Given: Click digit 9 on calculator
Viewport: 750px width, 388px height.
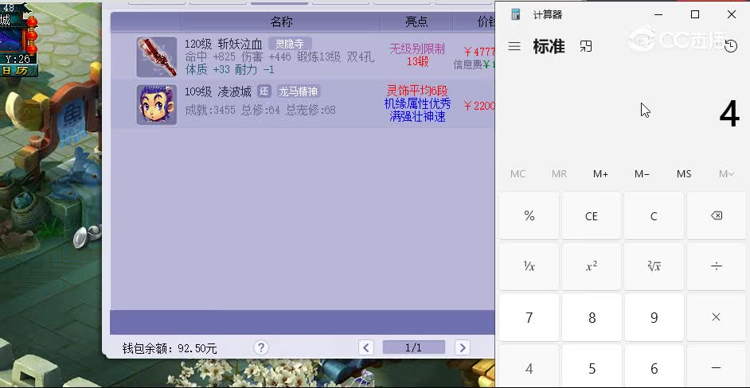Looking at the screenshot, I should (x=654, y=317).
